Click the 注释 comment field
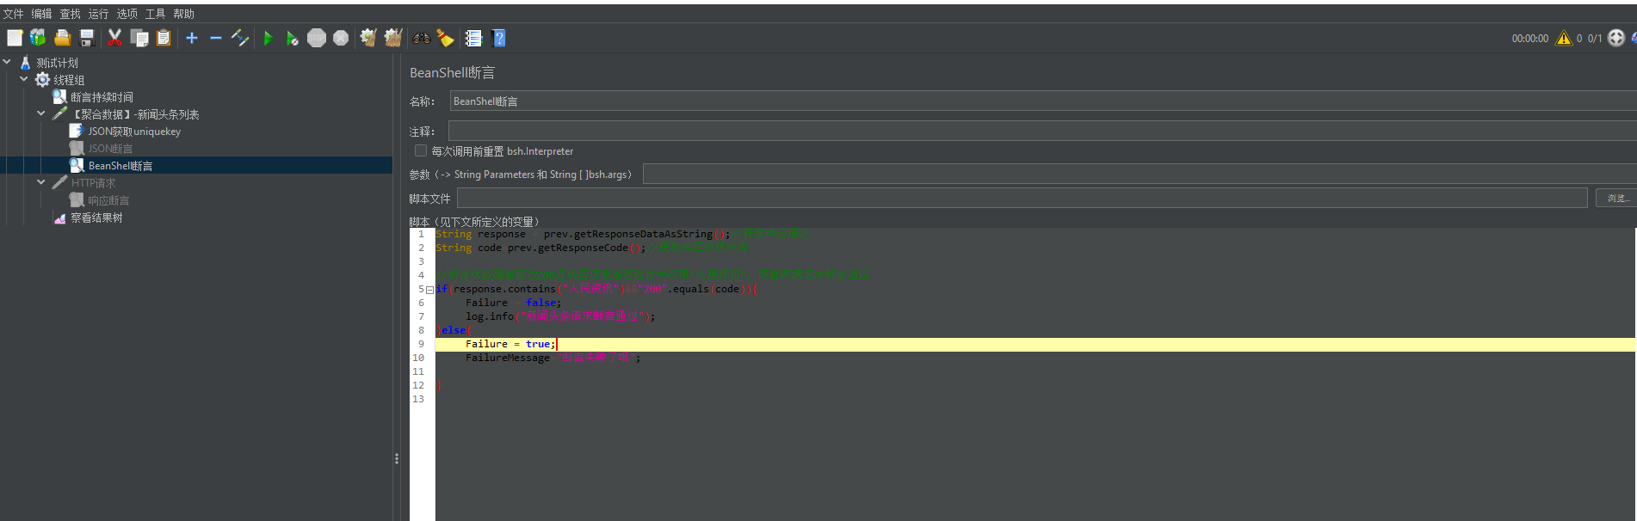Viewport: 1637px width, 521px height. pos(1042,131)
